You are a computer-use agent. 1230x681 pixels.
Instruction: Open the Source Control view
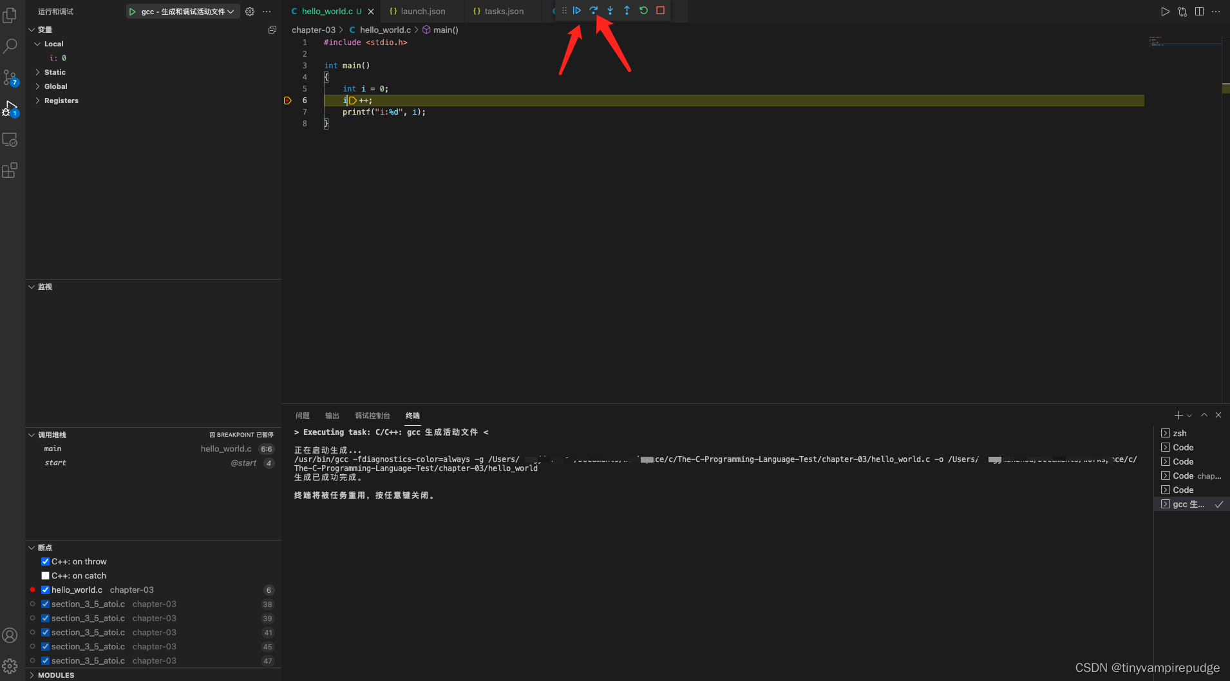[10, 78]
